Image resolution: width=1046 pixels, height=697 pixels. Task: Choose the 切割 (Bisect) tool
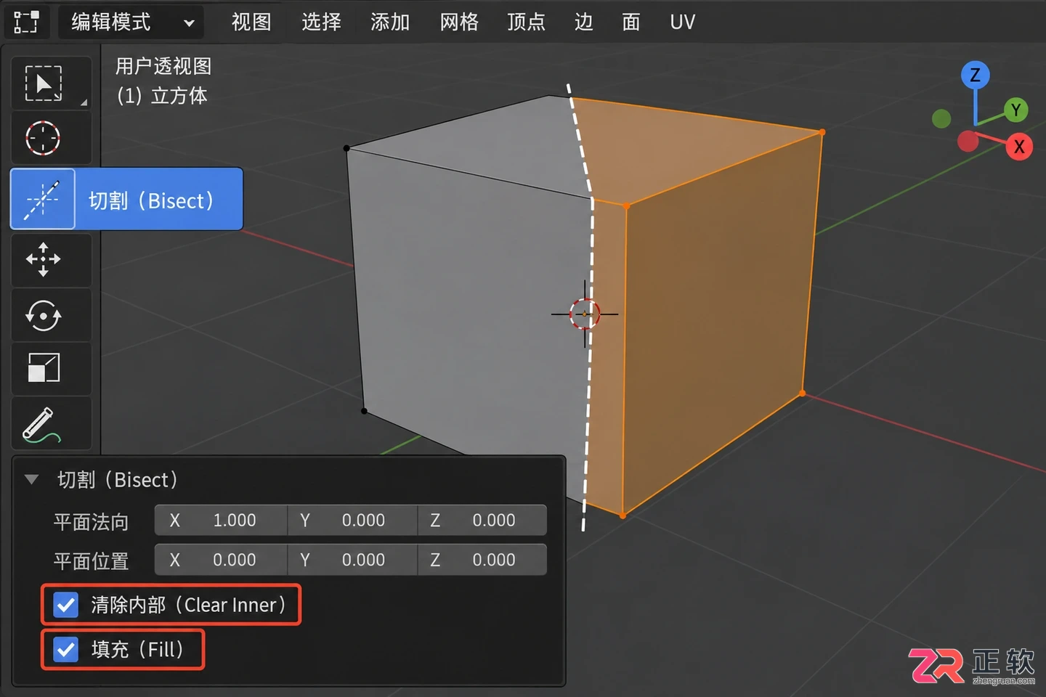pyautogui.click(x=43, y=199)
